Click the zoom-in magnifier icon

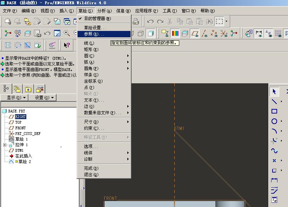(67, 33)
